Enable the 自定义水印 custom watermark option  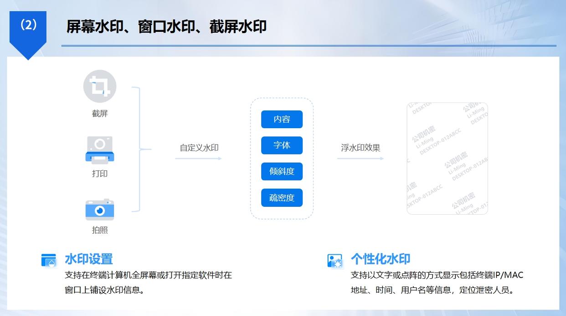click(x=199, y=147)
